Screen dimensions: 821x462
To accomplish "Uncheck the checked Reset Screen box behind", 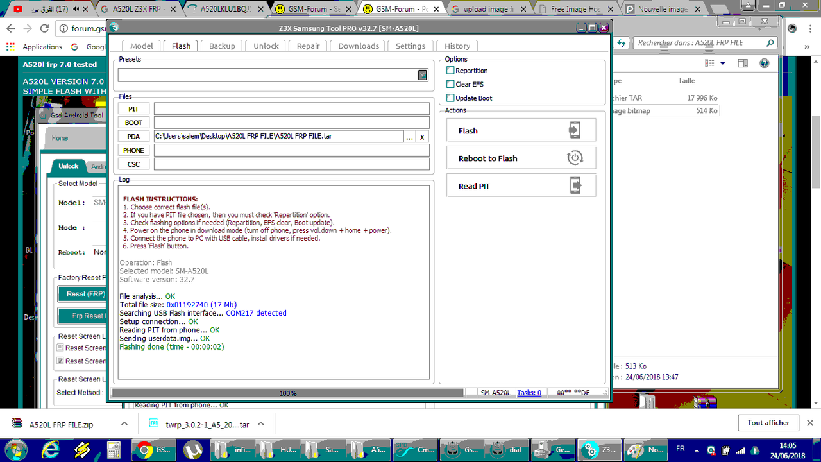I will click(60, 361).
